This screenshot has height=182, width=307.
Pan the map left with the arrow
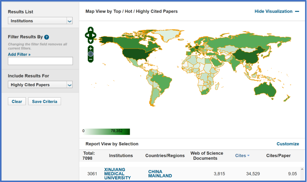87,35
